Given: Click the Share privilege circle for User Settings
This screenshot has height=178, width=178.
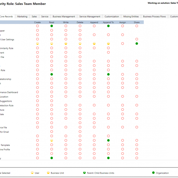Looking at the screenshot, I should point(137,39).
